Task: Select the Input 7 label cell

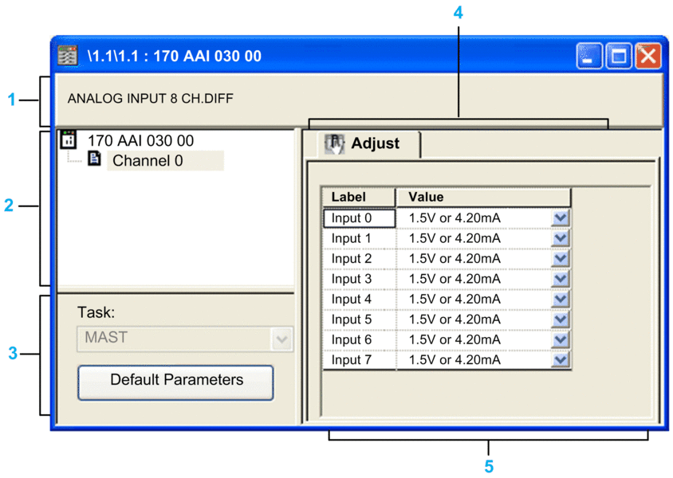Action: coord(359,359)
